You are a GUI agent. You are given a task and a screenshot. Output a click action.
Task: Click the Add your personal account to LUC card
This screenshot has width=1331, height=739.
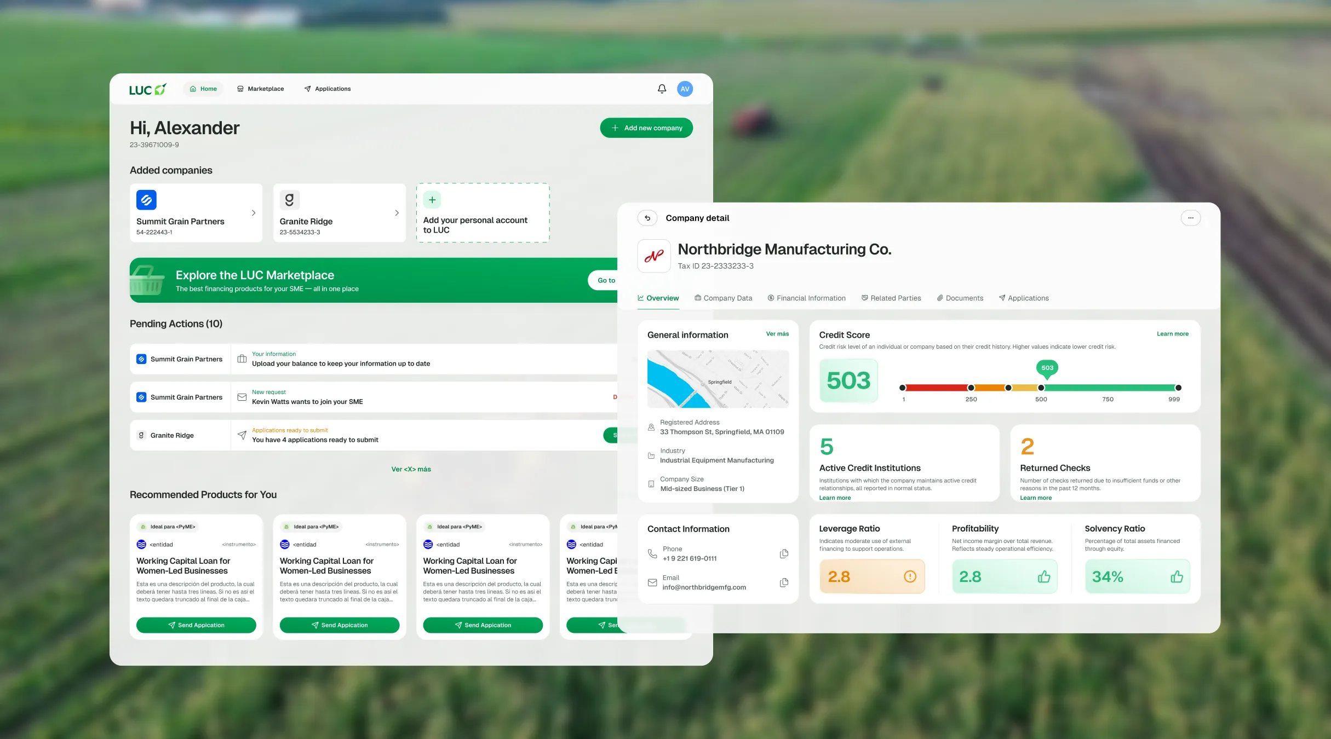[x=483, y=213]
